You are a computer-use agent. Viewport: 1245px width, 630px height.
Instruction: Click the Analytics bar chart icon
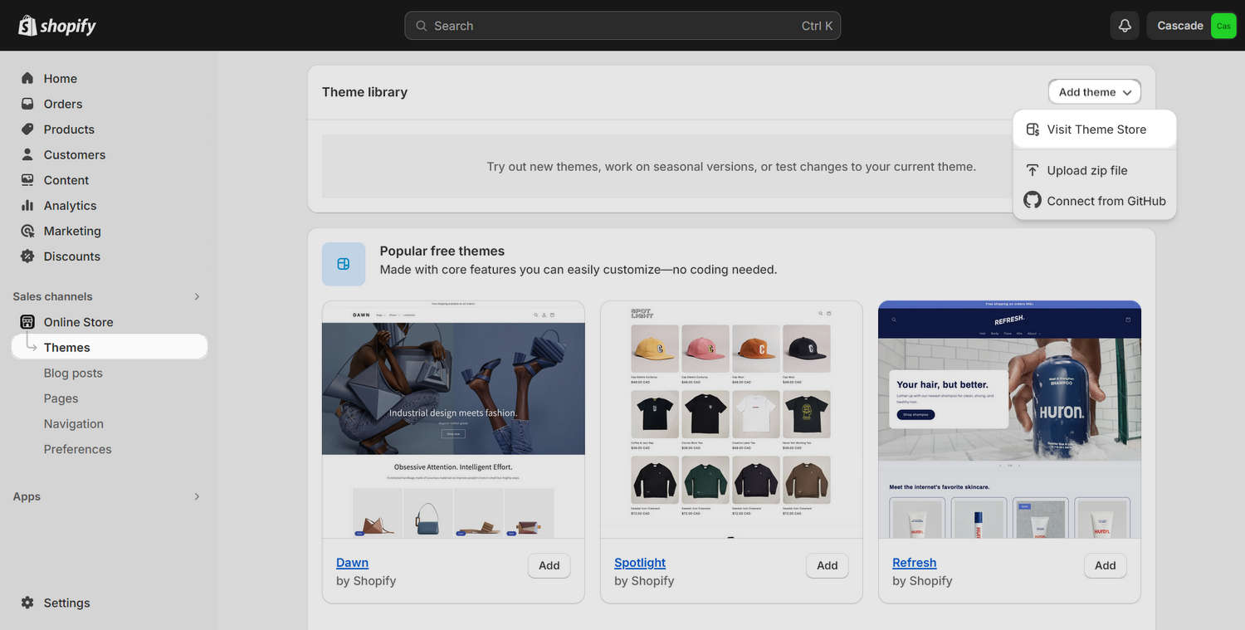pyautogui.click(x=27, y=205)
